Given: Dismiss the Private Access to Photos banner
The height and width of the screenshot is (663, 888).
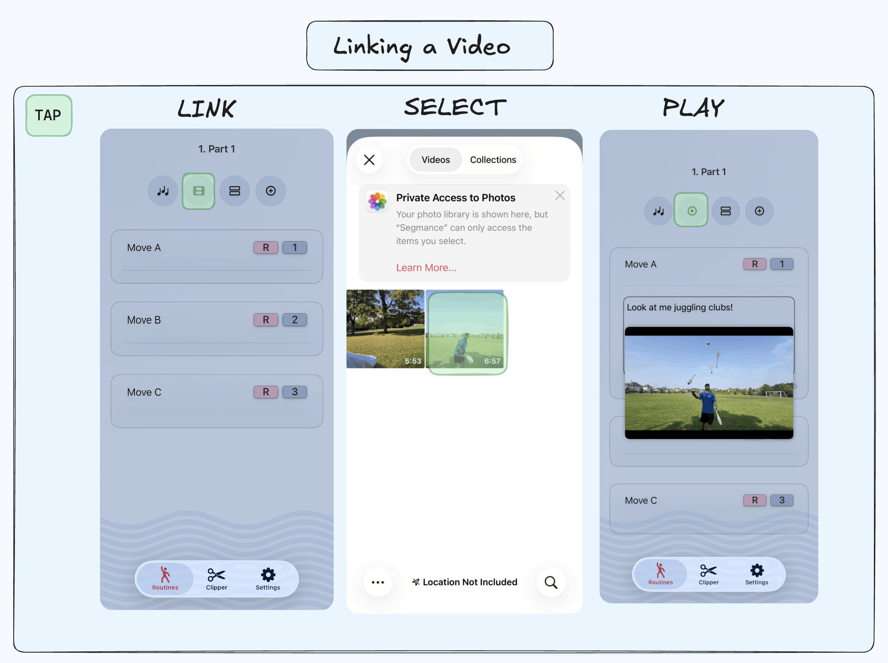Looking at the screenshot, I should point(560,195).
